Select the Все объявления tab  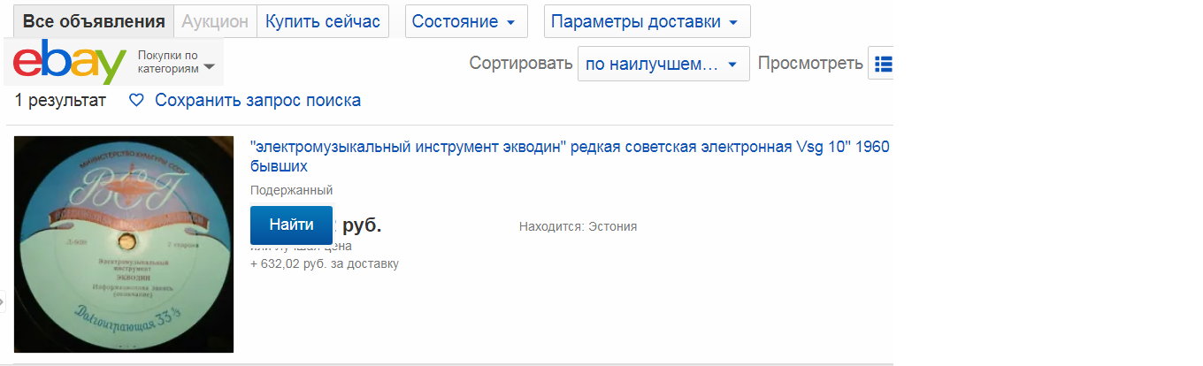click(94, 22)
